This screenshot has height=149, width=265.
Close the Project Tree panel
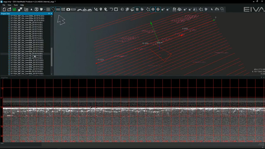(x=52, y=14)
